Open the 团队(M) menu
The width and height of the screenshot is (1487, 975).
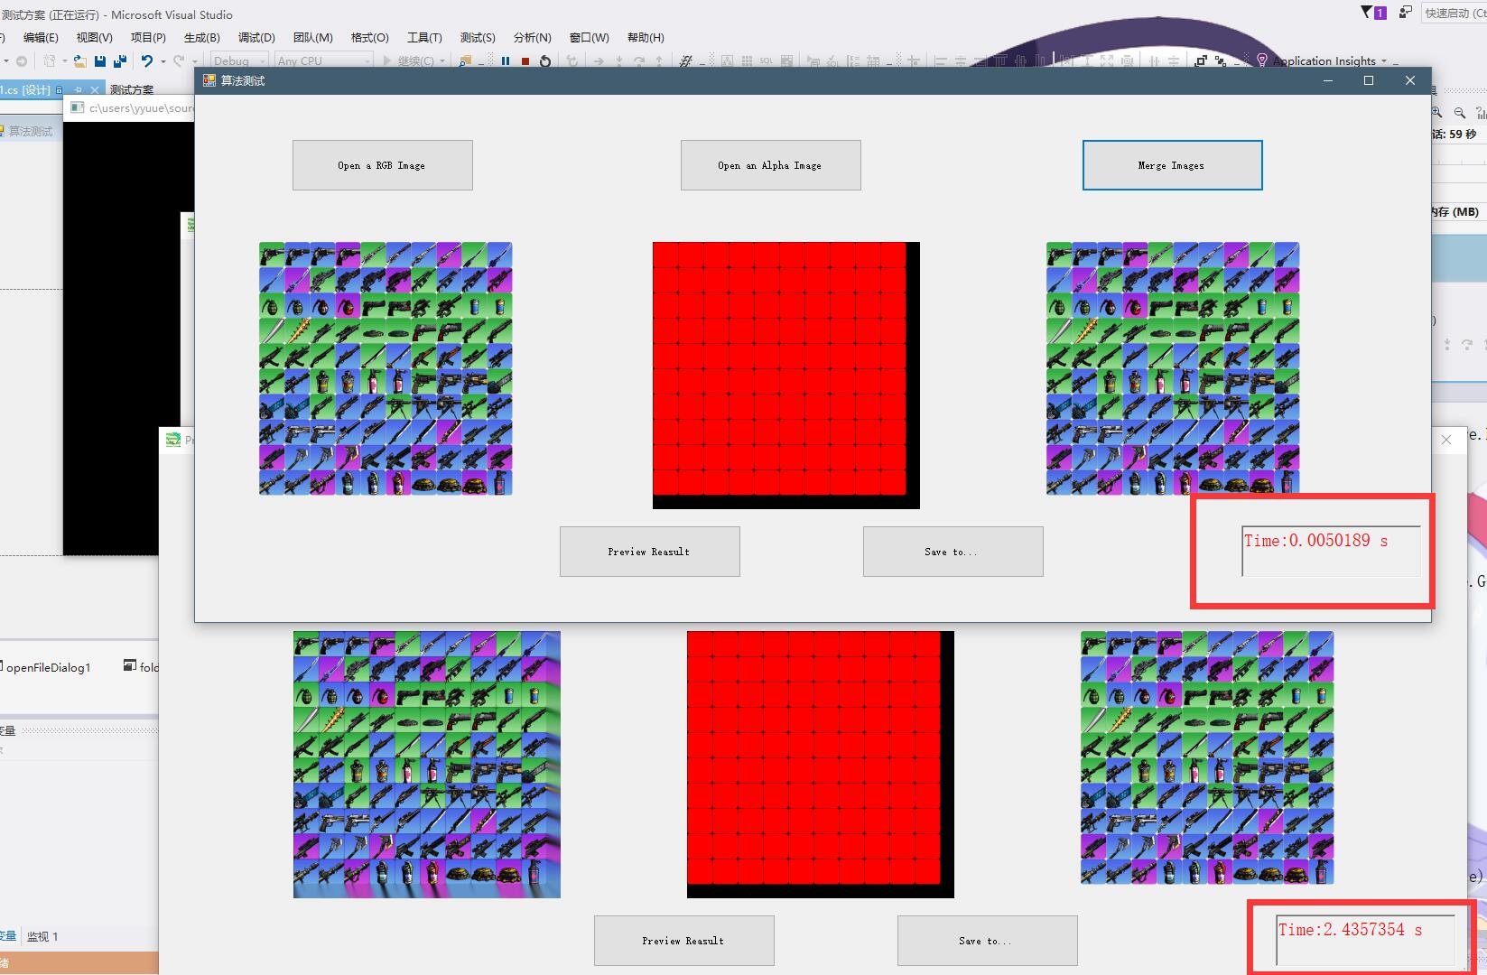coord(312,37)
